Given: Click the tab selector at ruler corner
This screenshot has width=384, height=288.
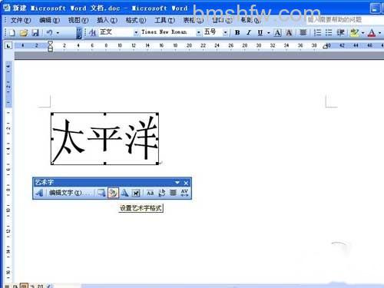Looking at the screenshot, I should point(8,46).
